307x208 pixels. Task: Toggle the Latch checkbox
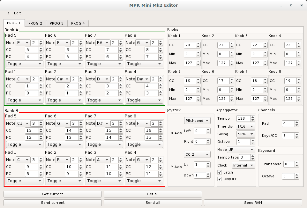point(220,172)
